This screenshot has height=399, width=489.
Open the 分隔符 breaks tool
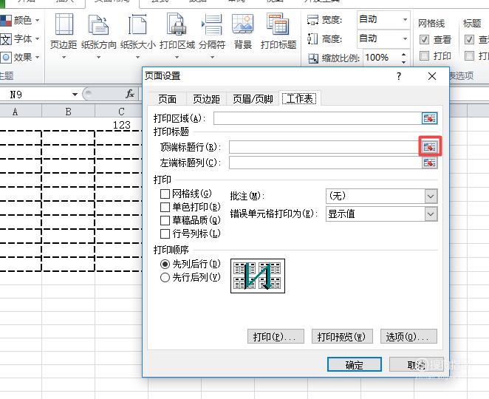[x=212, y=36]
